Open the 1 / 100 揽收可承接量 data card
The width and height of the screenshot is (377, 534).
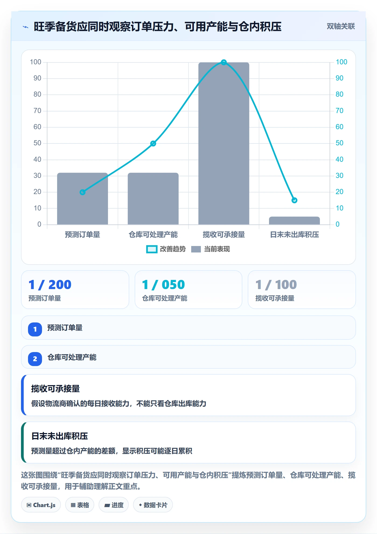click(302, 290)
